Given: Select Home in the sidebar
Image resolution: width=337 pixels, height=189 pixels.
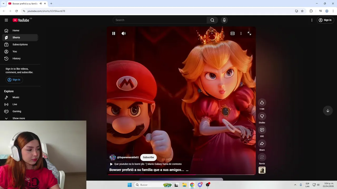Looking at the screenshot, I should pos(20,30).
